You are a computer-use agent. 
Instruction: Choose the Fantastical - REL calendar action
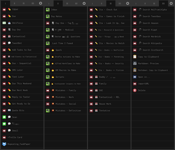pyautogui.click(x=109, y=97)
